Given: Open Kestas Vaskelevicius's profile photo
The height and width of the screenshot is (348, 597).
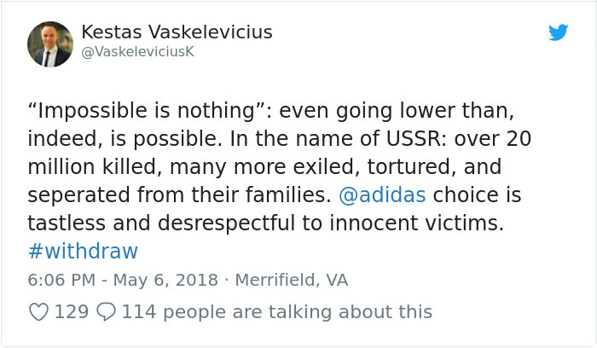Looking at the screenshot, I should pyautogui.click(x=49, y=43).
